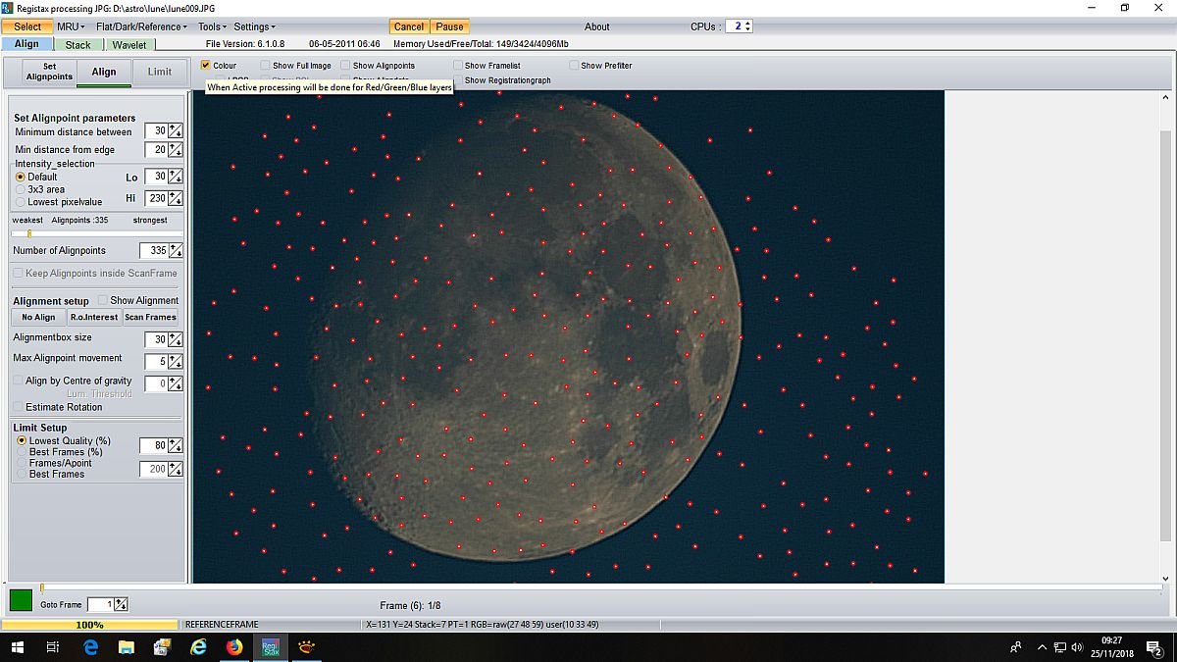Open Internet Explorer from the taskbar
Viewport: 1177px width, 662px height.
point(198,647)
